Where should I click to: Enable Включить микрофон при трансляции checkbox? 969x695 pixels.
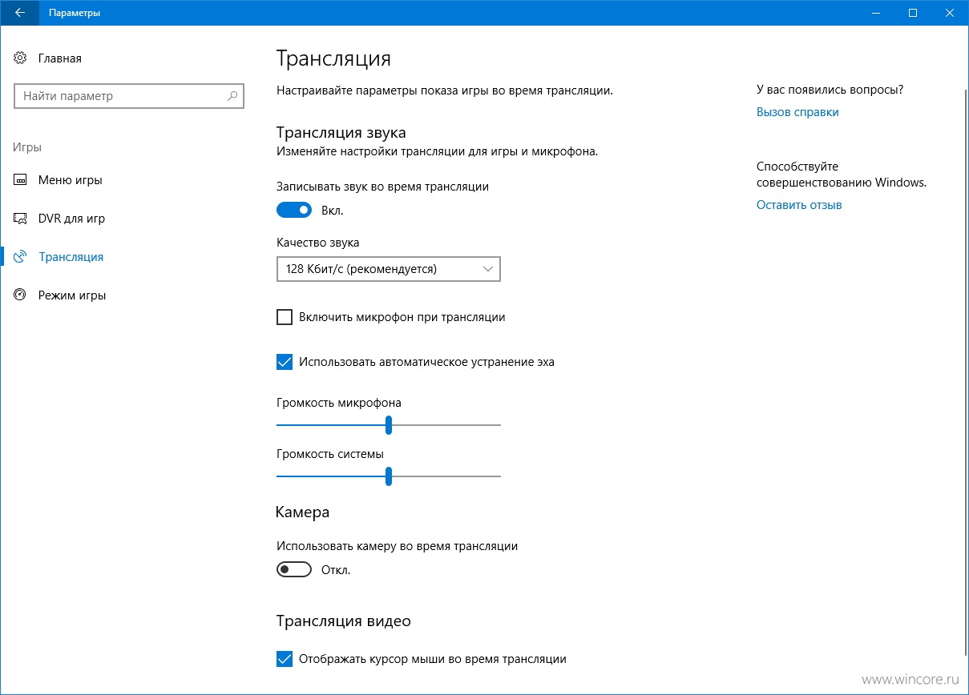(x=285, y=317)
